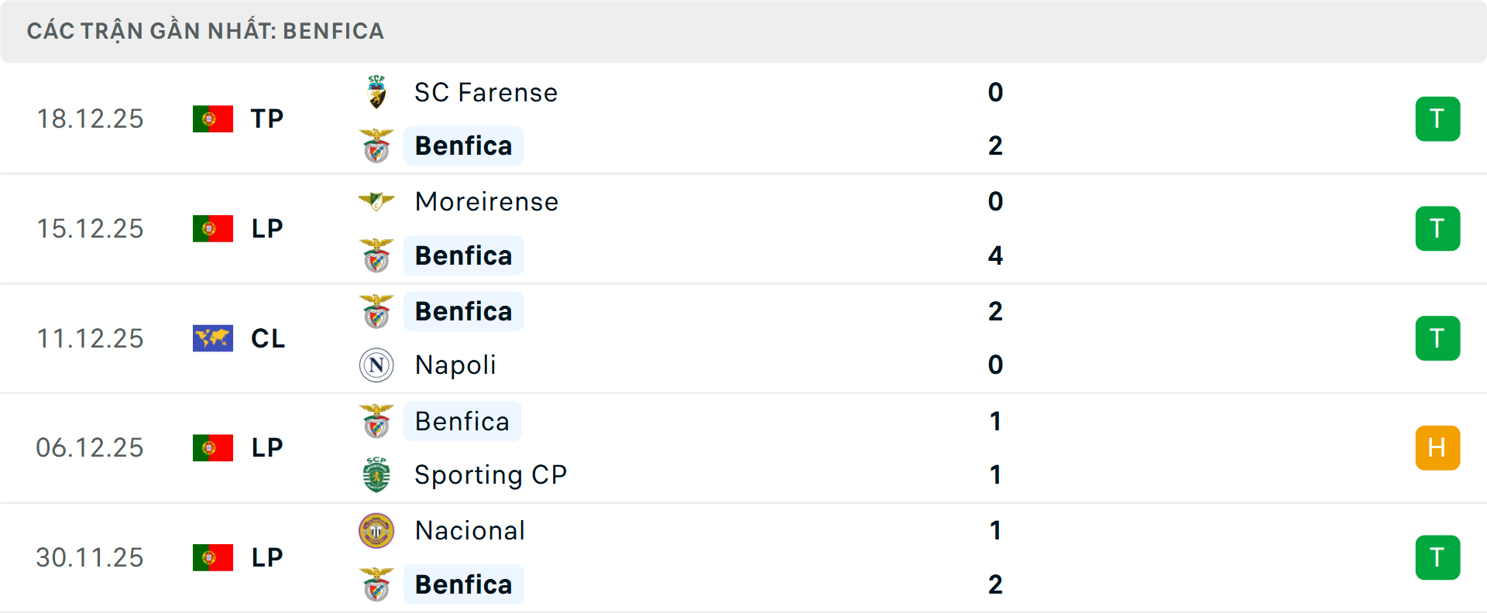Click the Moreirense club badge
Image resolution: width=1487 pixels, height=613 pixels.
coord(377,201)
